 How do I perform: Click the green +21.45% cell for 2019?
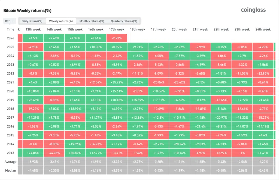pyautogui.click(x=263, y=100)
